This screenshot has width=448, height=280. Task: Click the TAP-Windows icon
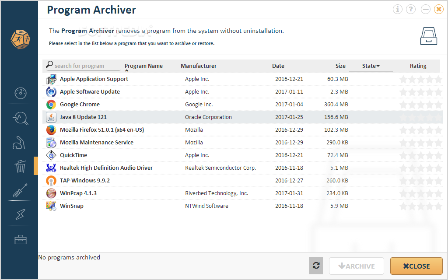coord(51,181)
